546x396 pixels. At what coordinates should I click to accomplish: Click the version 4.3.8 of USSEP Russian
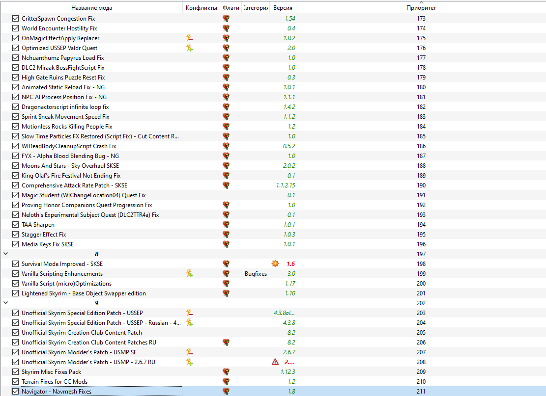click(289, 323)
